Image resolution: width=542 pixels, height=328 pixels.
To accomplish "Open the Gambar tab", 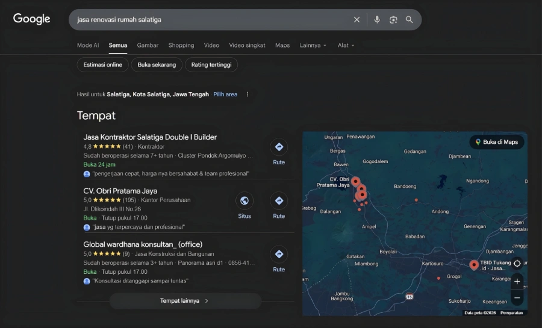I will click(x=148, y=45).
